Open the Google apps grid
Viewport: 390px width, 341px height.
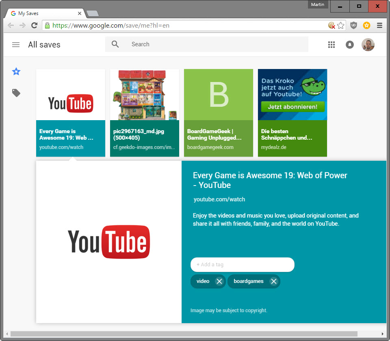[x=331, y=45]
